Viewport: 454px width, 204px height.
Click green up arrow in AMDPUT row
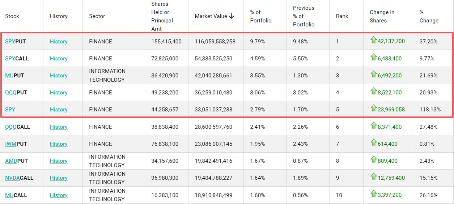[373, 159]
